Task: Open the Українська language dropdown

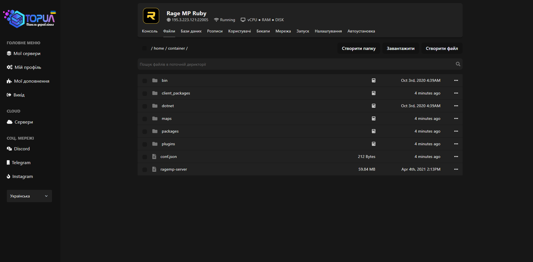Action: coord(29,196)
